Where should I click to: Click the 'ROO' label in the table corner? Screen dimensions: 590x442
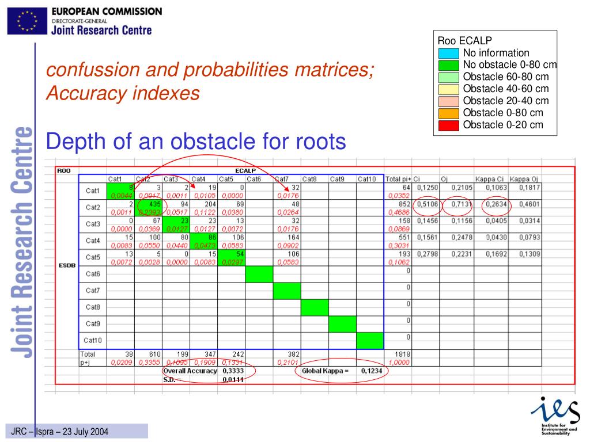pyautogui.click(x=63, y=170)
